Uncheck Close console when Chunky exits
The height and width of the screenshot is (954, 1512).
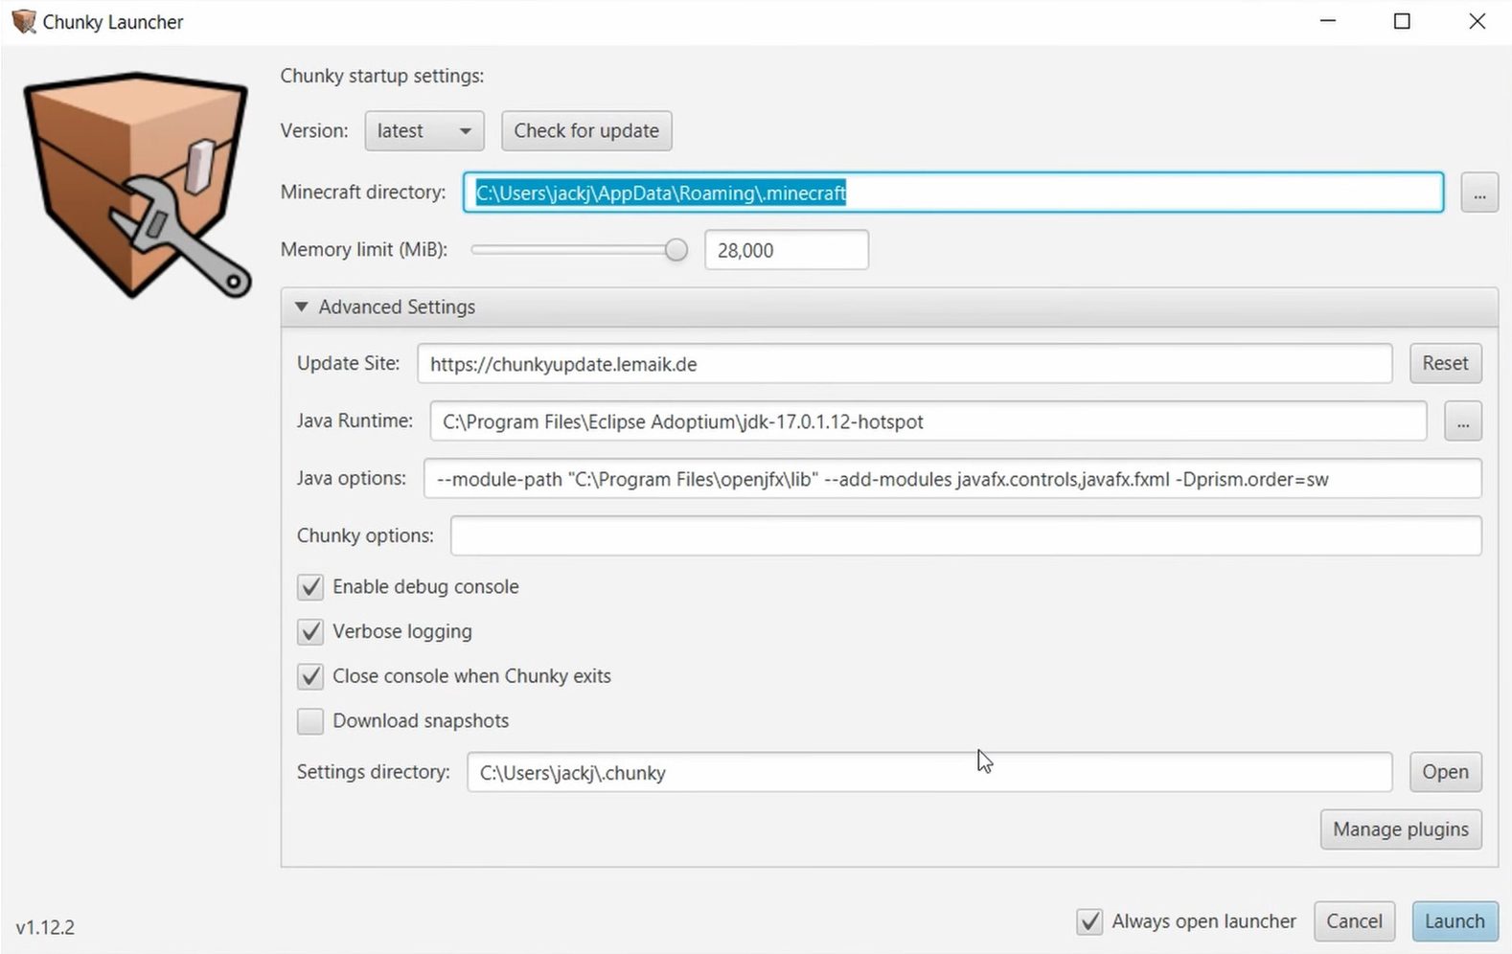tap(310, 676)
